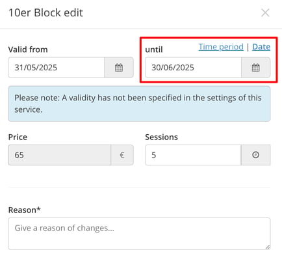The image size is (282, 267).
Task: Click the Sessions field containing 5
Action: 193,155
